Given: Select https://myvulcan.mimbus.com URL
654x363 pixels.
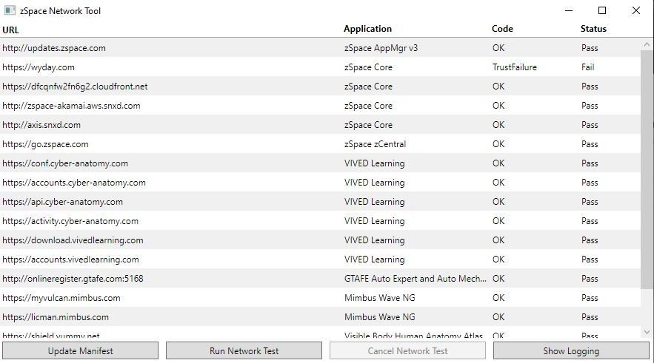Looking at the screenshot, I should pyautogui.click(x=61, y=298).
